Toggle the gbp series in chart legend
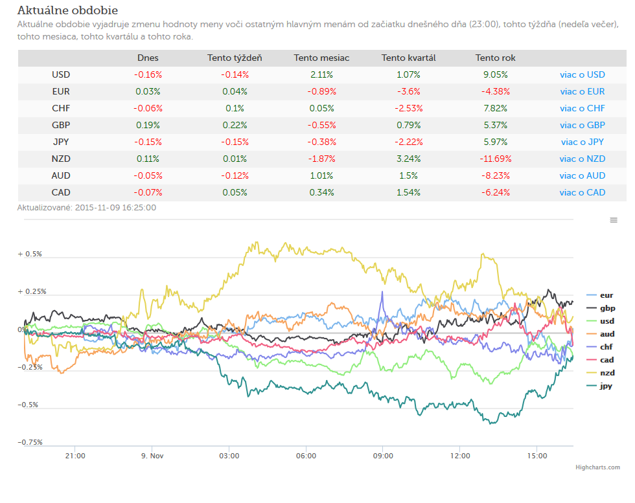 tap(601, 308)
